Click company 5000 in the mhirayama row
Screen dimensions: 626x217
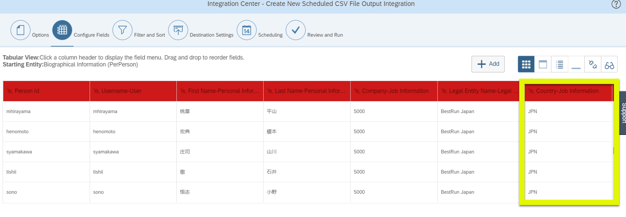pos(359,111)
